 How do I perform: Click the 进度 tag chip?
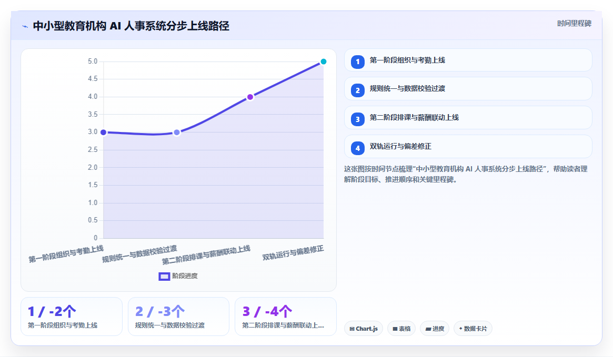[435, 329]
